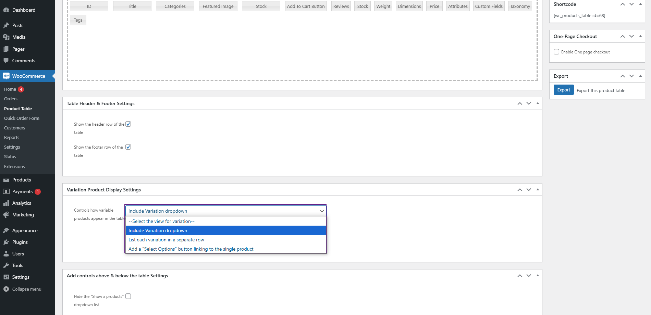Image resolution: width=651 pixels, height=315 pixels.
Task: Click the blue Export button
Action: tap(564, 90)
